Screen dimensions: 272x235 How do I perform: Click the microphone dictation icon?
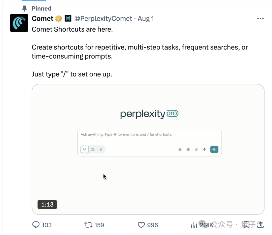pyautogui.click(x=204, y=149)
